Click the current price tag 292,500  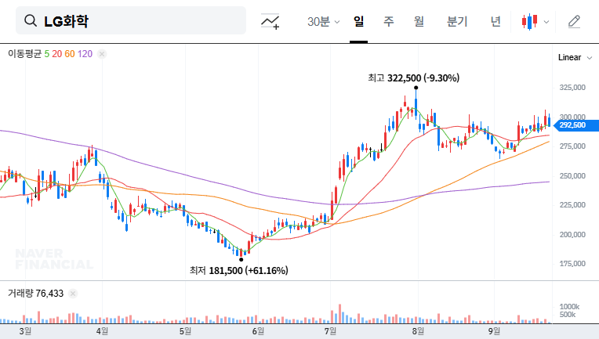[576, 125]
